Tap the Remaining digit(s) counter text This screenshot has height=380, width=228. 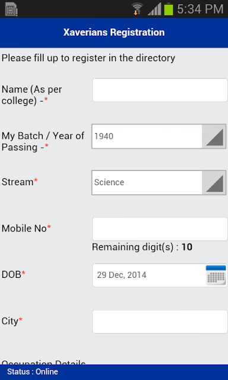tap(142, 247)
